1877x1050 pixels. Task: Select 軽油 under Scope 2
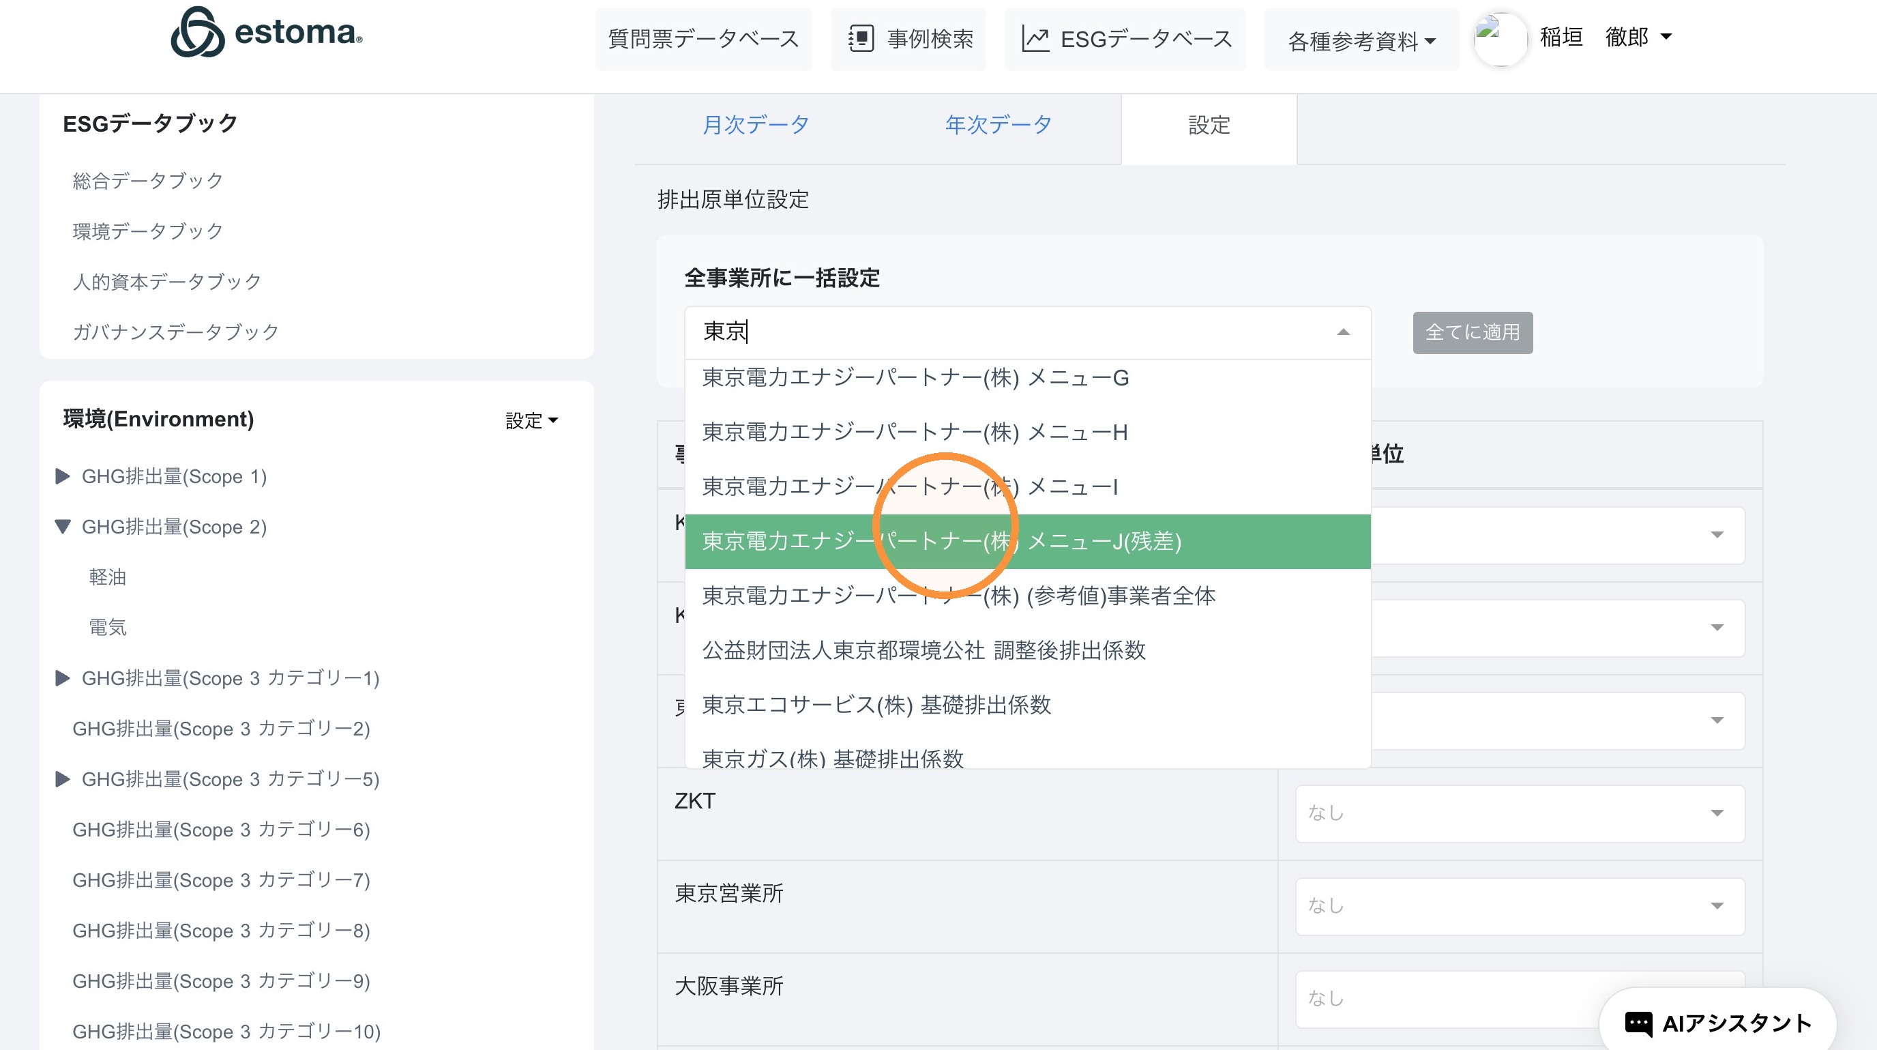pyautogui.click(x=108, y=577)
